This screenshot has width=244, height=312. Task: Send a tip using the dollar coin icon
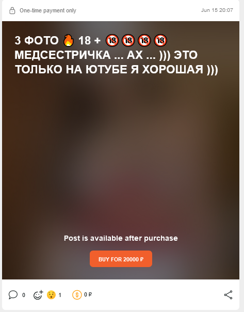pos(77,294)
